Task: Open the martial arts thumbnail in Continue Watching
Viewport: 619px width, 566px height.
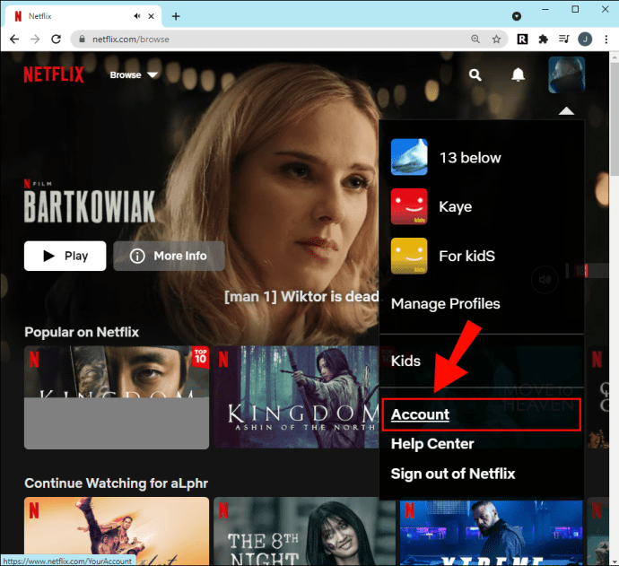Action: click(x=117, y=531)
